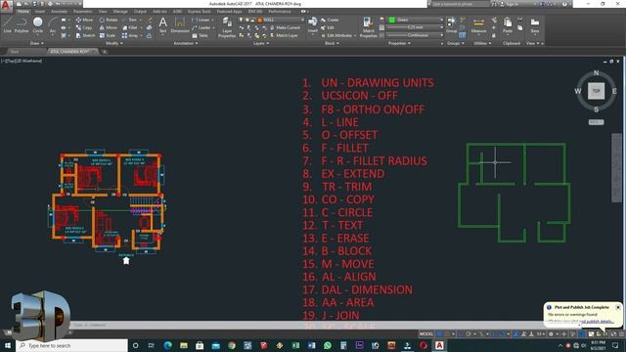
Task: Insert a Table from Annotation panel
Action: (x=200, y=35)
